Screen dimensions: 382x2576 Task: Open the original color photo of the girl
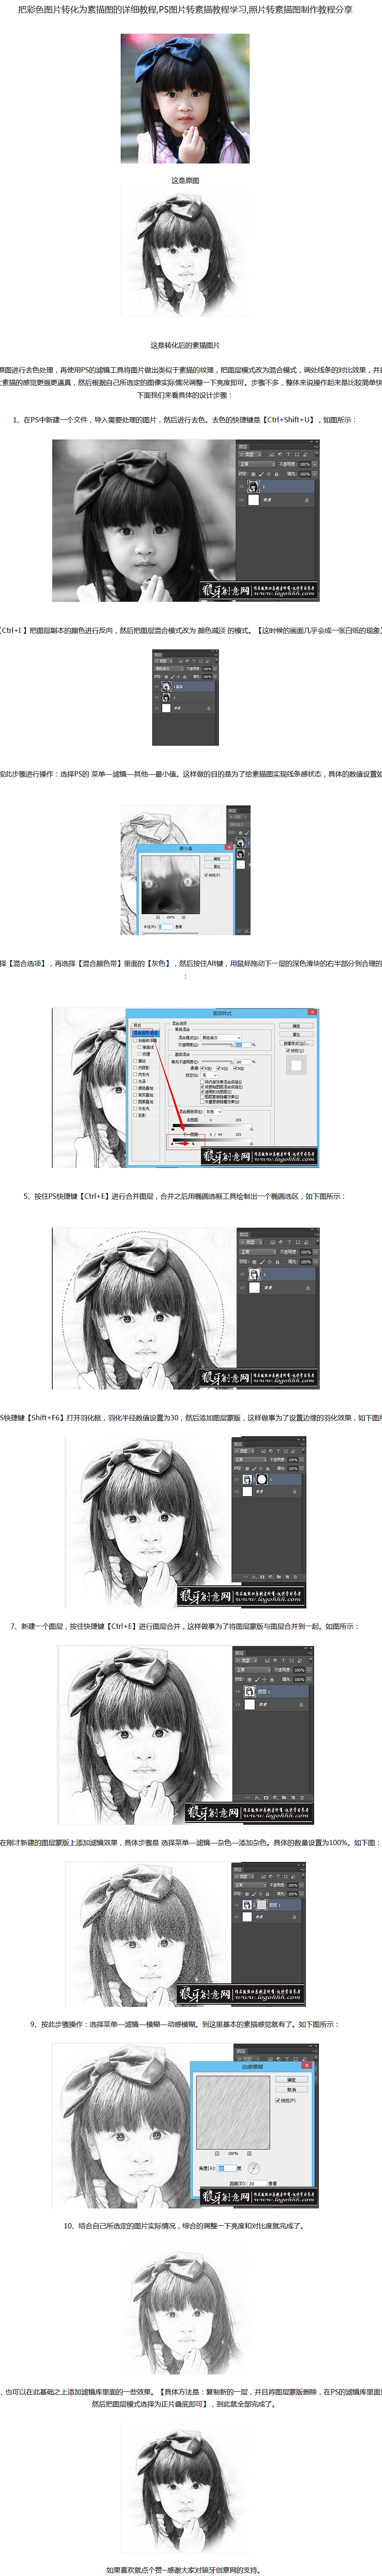click(185, 98)
